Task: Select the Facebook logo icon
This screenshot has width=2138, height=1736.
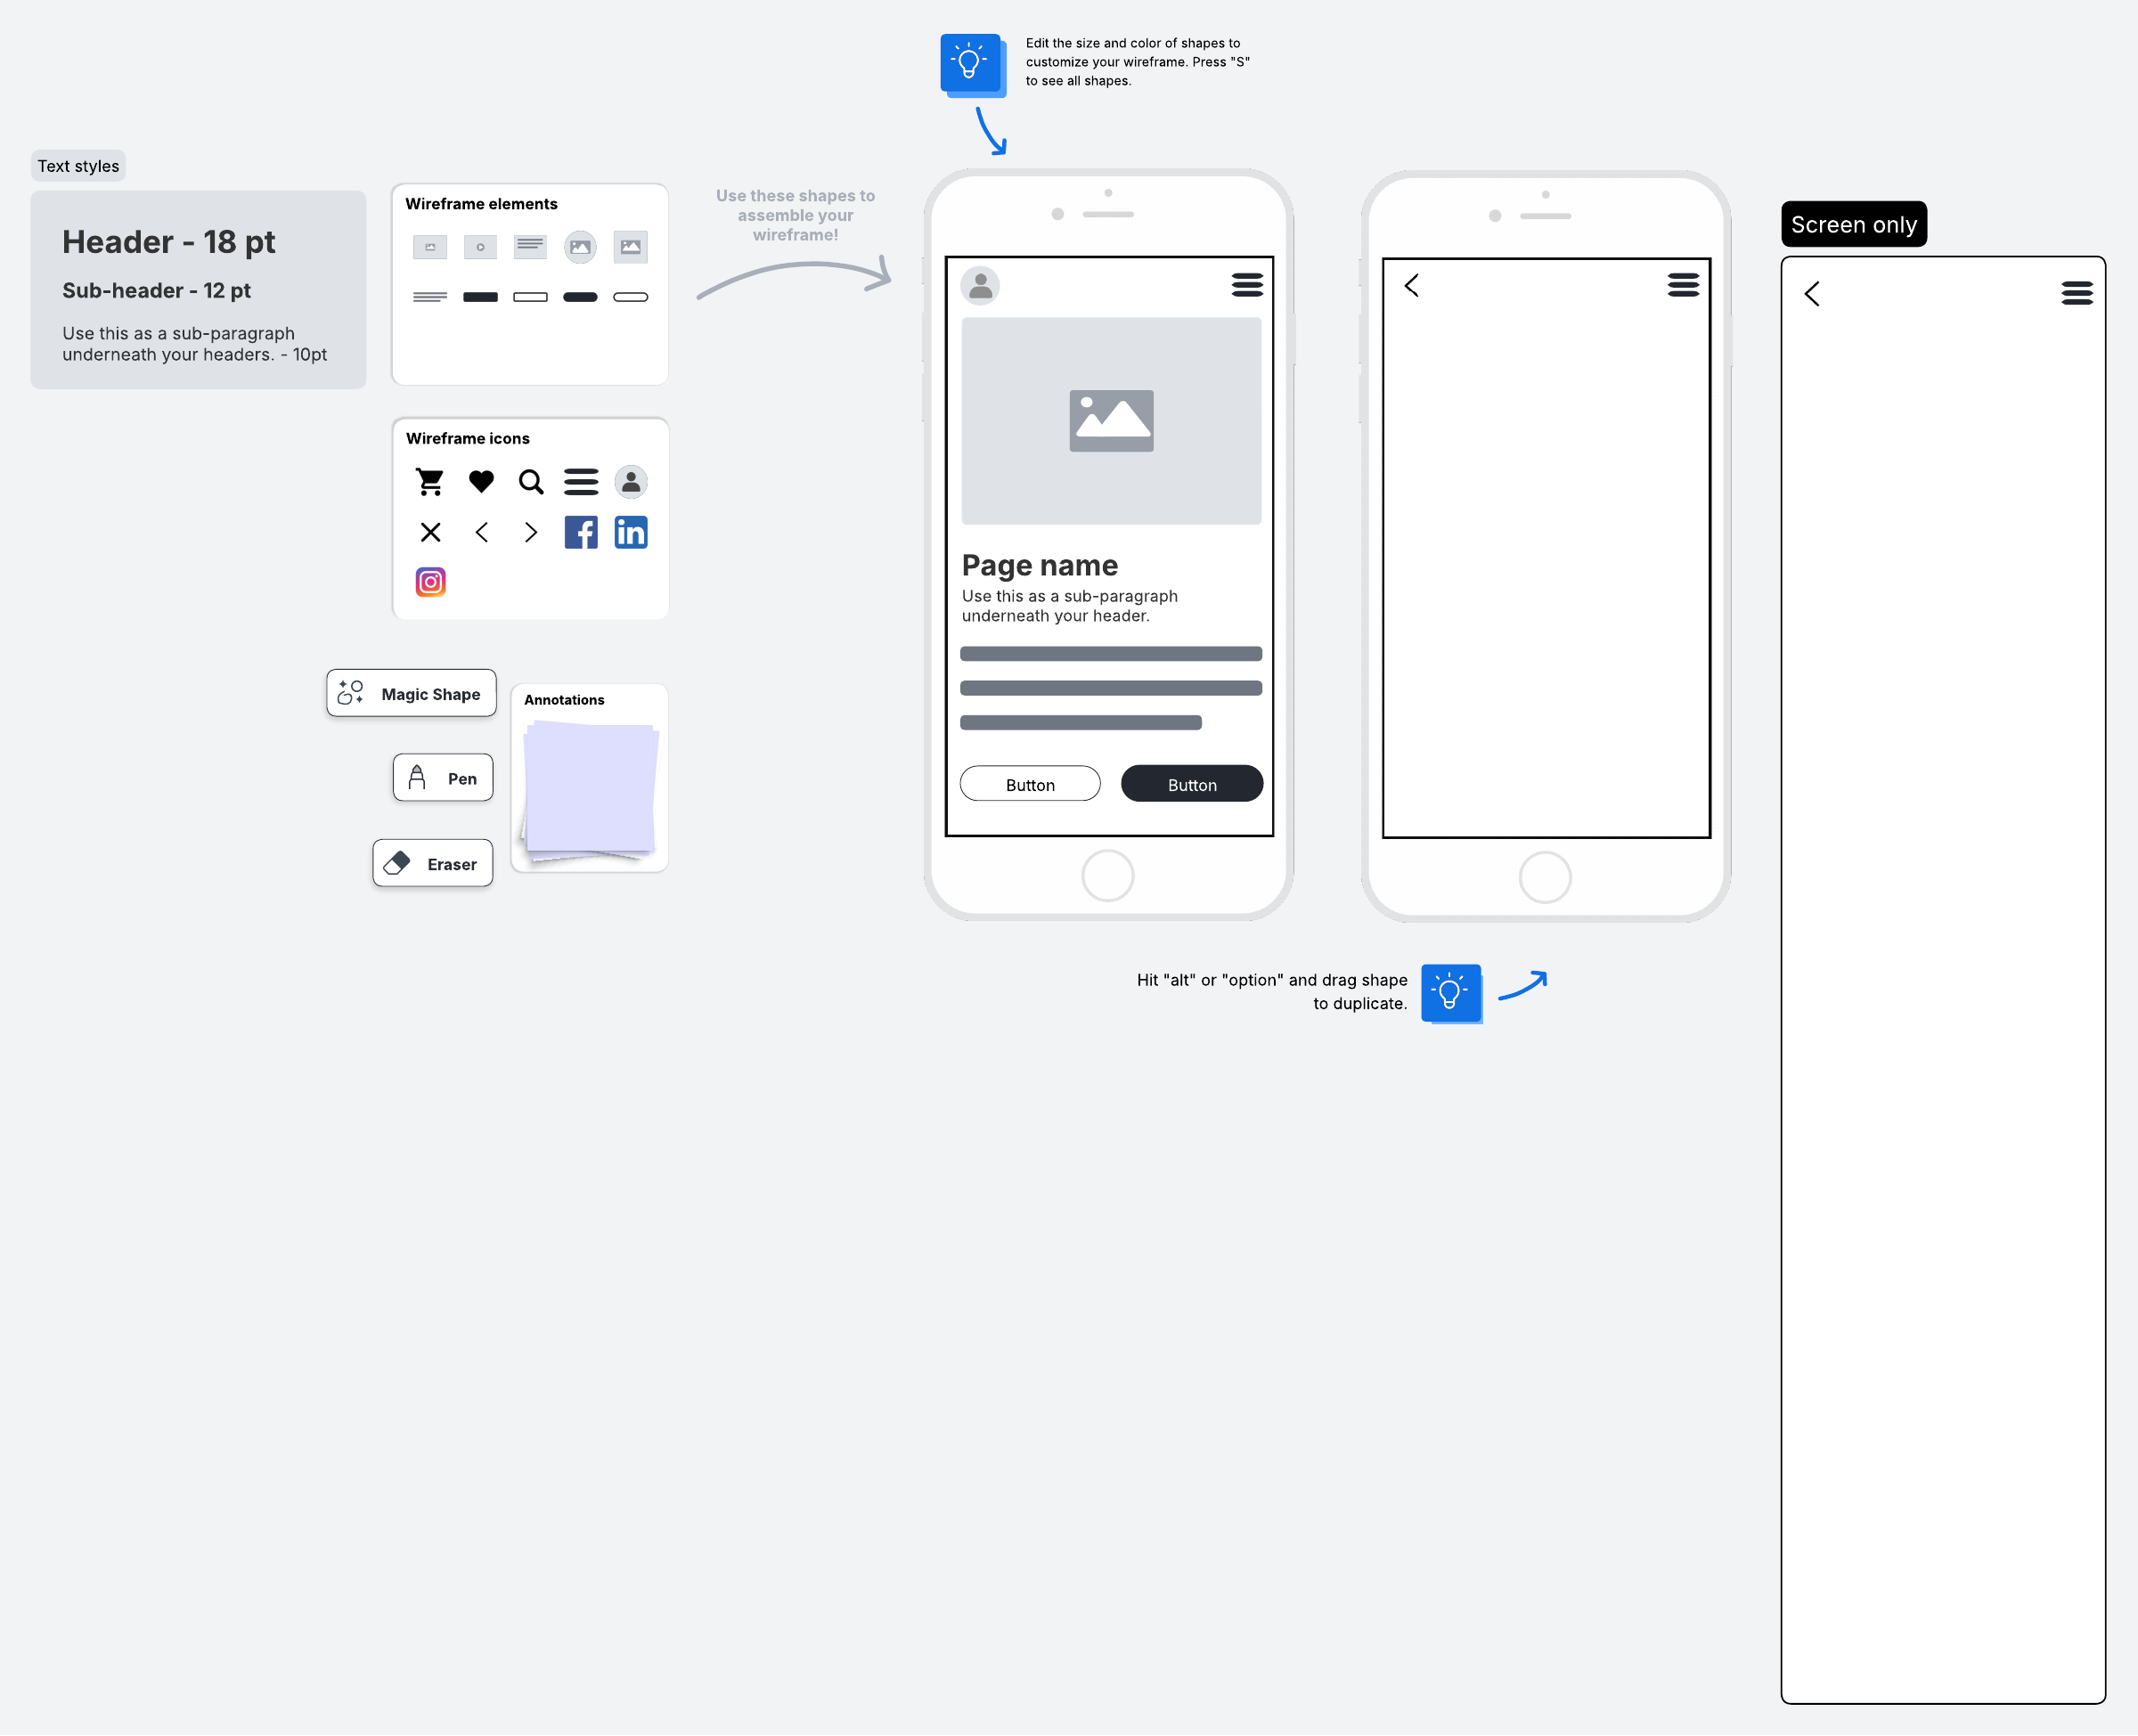Action: coord(581,532)
